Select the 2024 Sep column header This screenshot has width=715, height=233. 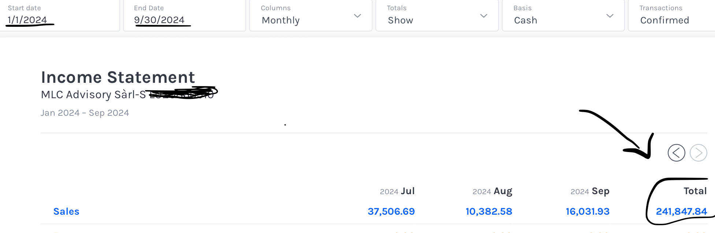590,191
